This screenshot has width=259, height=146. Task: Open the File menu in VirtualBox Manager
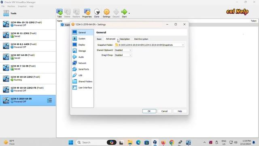coord(3,6)
